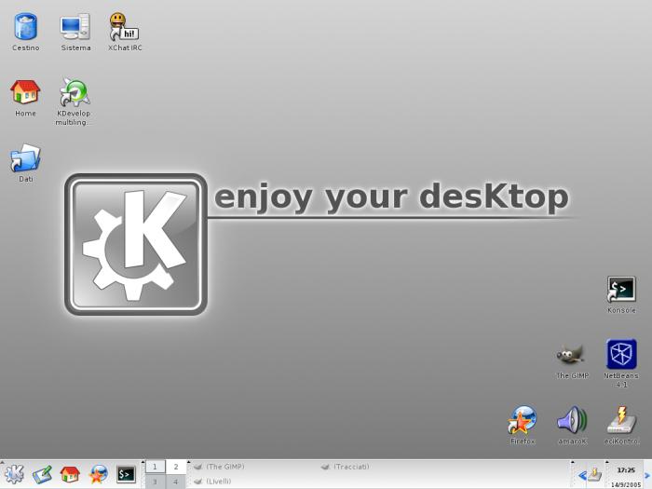
Task: Open the clock applet handle menu
Action: [606, 462]
